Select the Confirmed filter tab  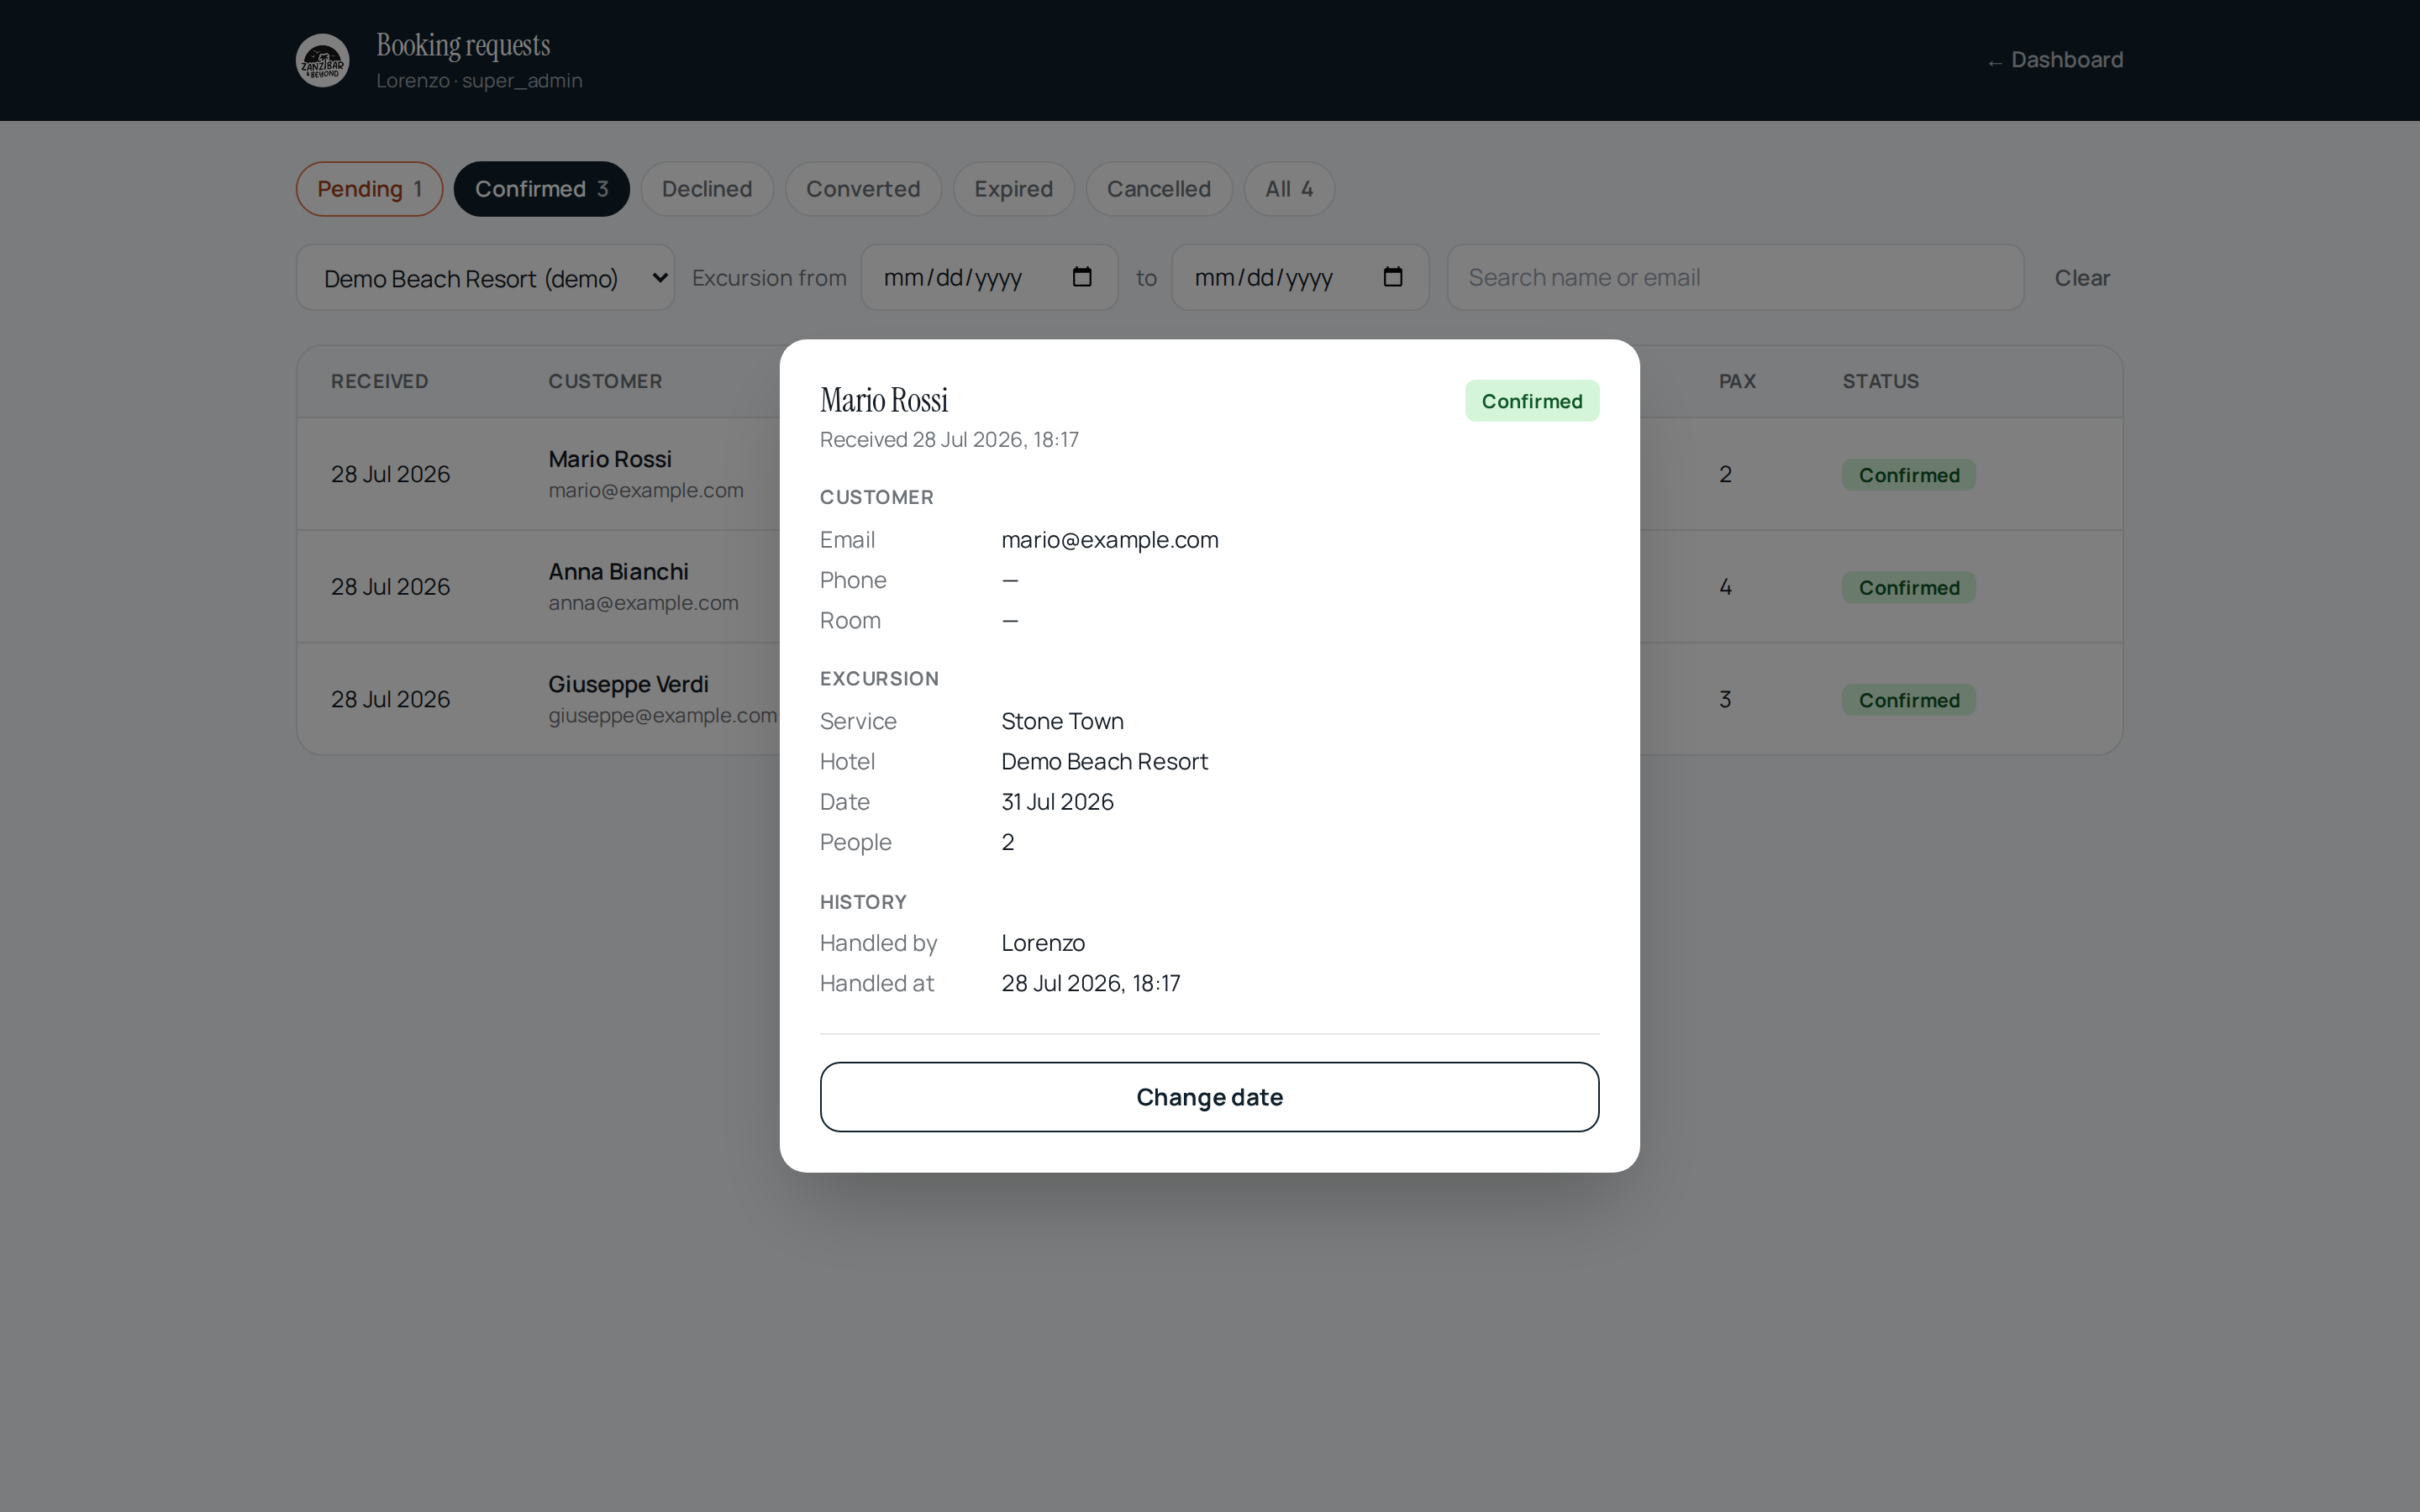[x=541, y=189]
